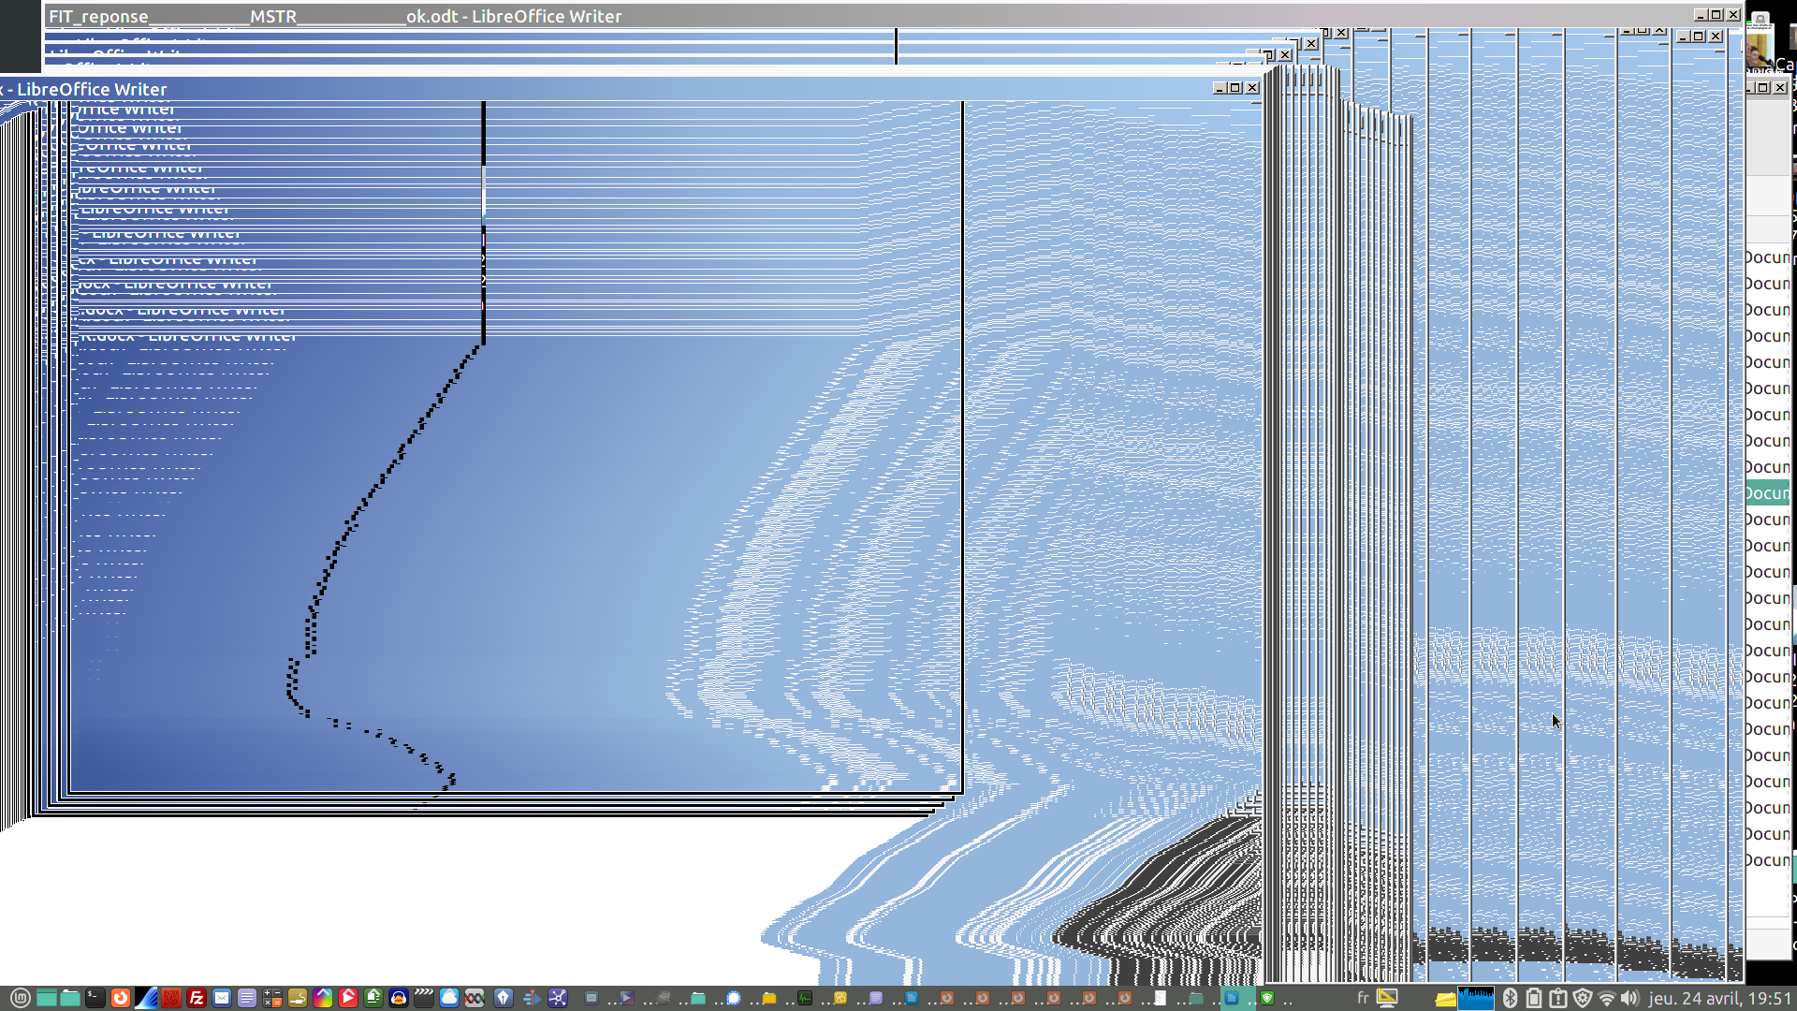Open the shield security tray icon
The image size is (1797, 1011).
click(x=1583, y=998)
